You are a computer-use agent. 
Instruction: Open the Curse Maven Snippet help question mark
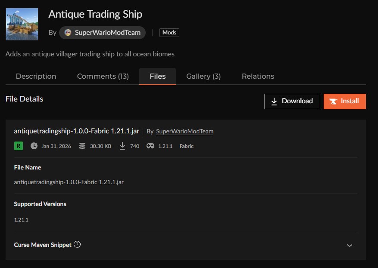77,244
